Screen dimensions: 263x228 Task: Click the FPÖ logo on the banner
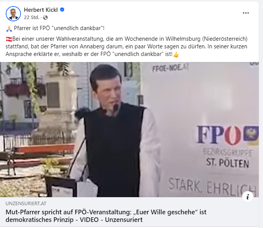click(227, 136)
